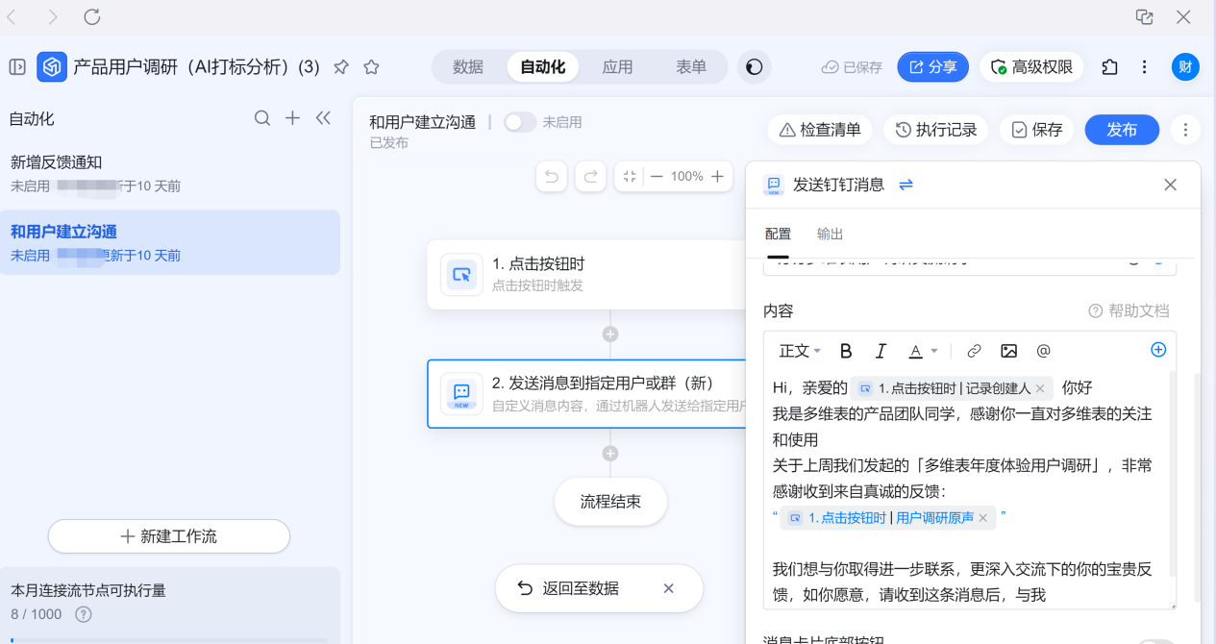Insert an image into the content

coord(1008,351)
